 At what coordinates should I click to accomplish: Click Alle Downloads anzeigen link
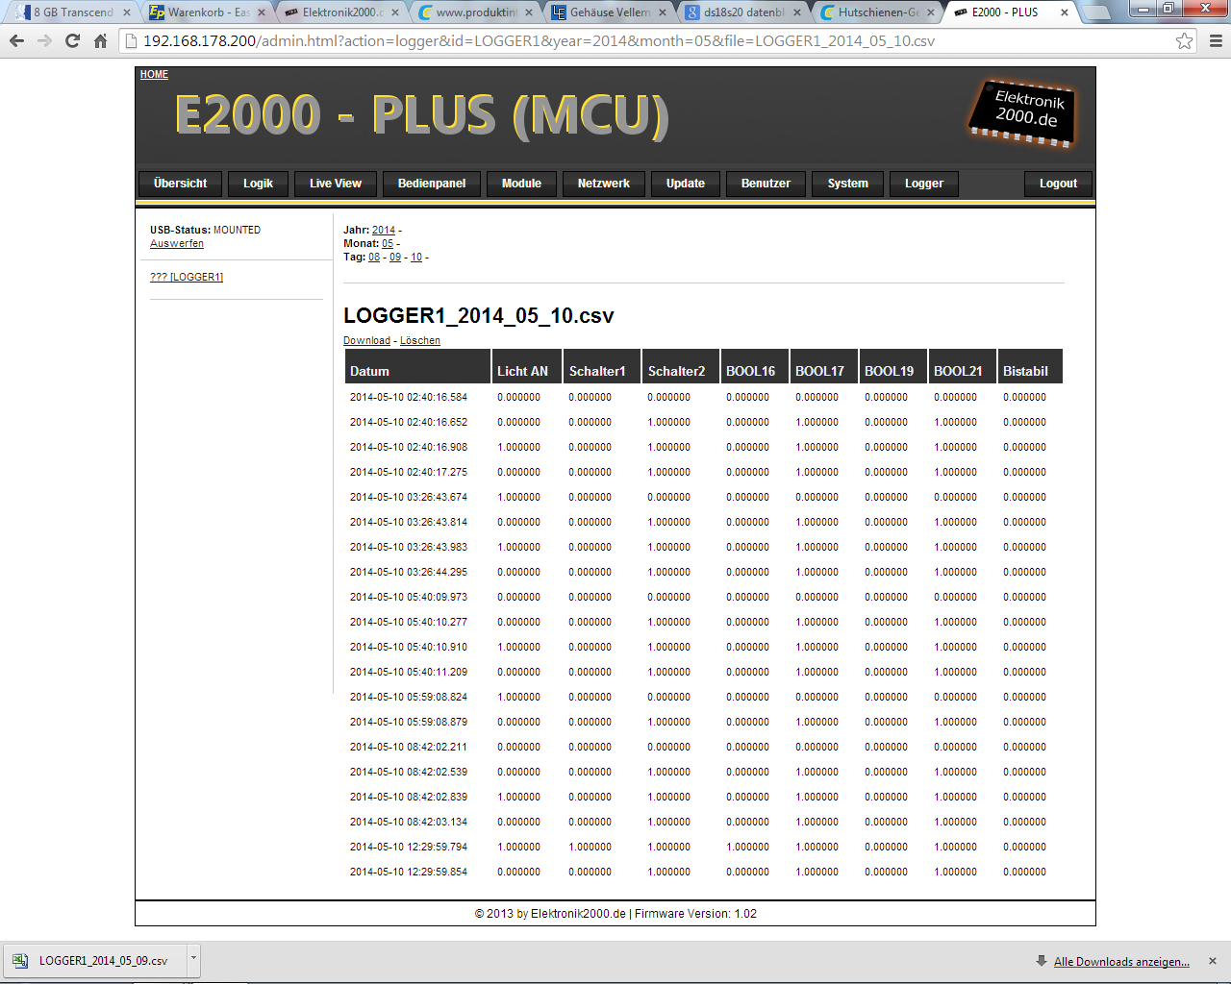click(1121, 962)
